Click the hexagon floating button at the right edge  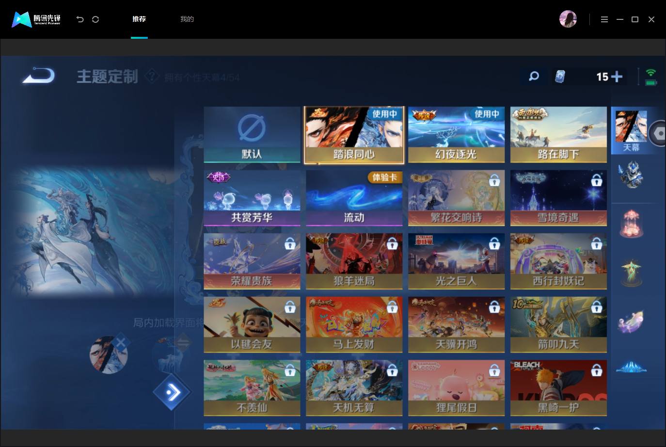click(658, 133)
